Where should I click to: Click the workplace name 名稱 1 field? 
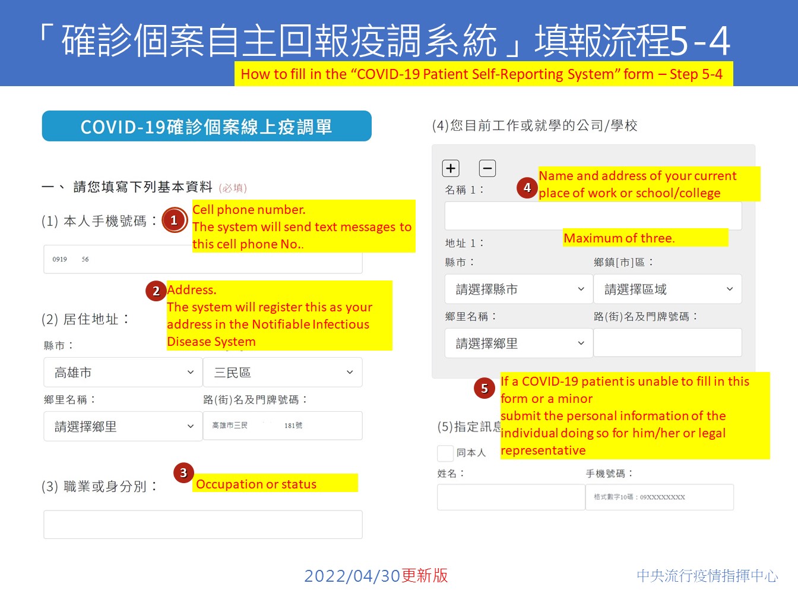593,217
